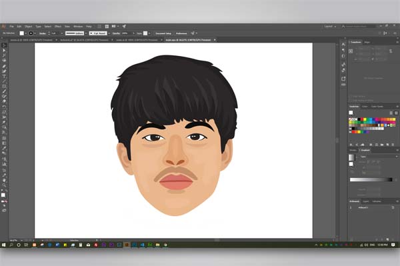Click the Preferences button
Image resolution: width=400 pixels, height=266 pixels.
181,33
